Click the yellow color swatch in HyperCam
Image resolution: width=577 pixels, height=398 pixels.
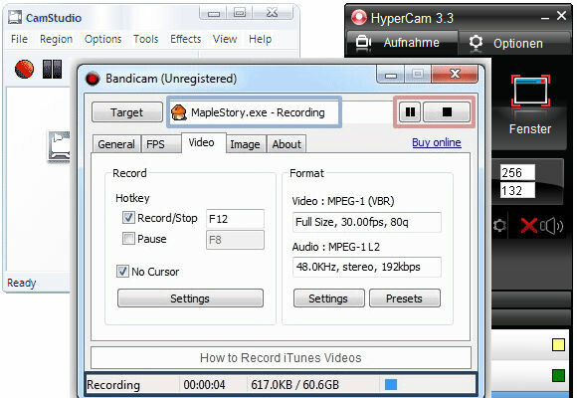(558, 344)
